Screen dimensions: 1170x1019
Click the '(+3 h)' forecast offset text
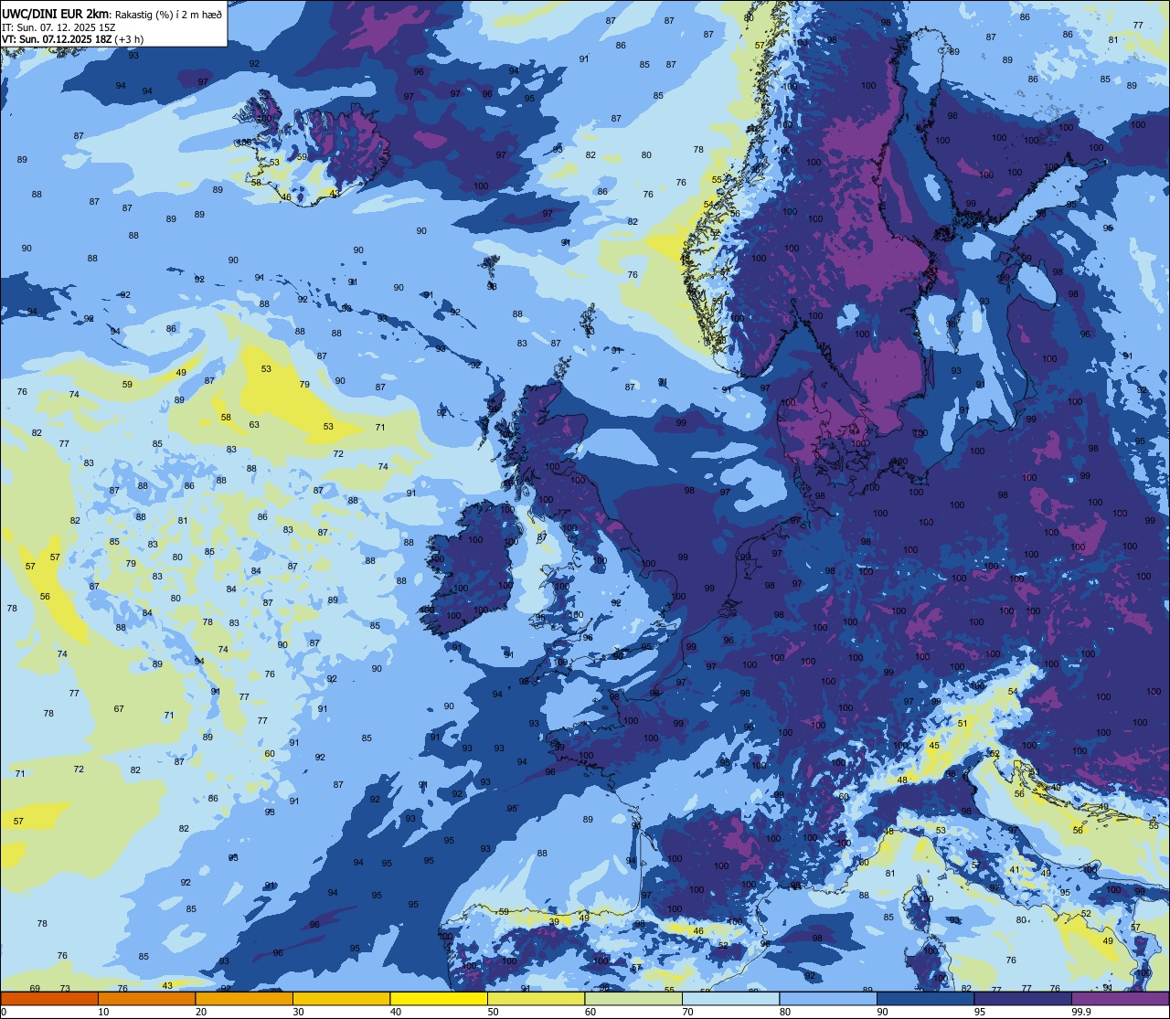tap(129, 38)
